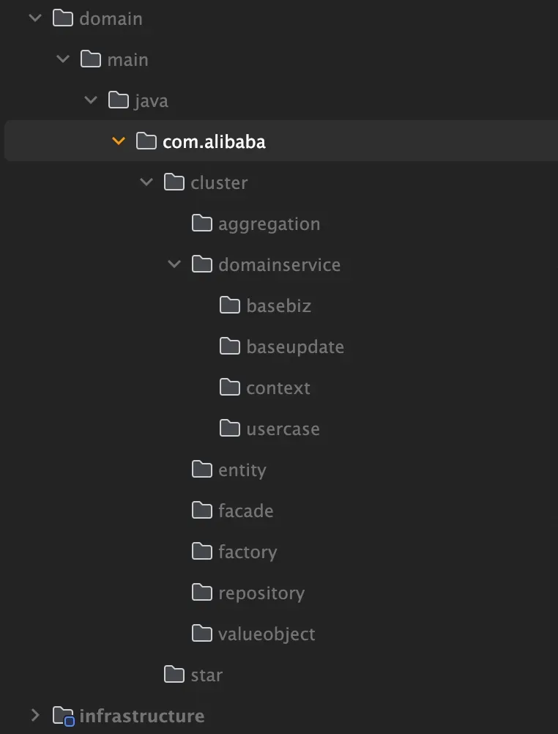
Task: Select the facade package label
Action: tap(245, 511)
